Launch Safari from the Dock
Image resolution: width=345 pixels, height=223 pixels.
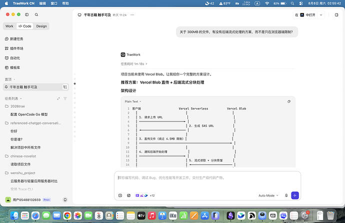point(35,215)
